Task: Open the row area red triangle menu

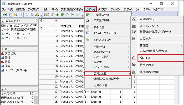Action: 42,27
